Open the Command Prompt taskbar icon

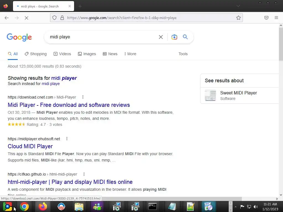pos(153,206)
